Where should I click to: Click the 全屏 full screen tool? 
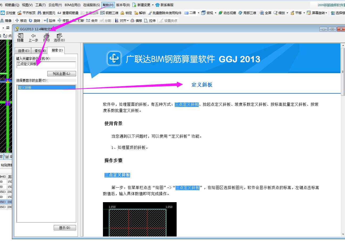point(265,13)
